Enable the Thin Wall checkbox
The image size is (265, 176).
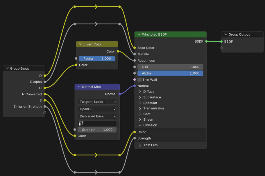(x=139, y=79)
